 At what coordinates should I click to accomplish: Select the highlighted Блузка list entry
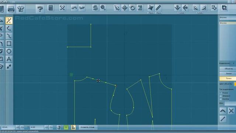click(x=228, y=23)
